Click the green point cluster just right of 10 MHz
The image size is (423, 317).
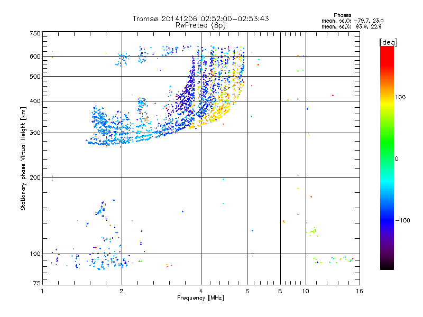point(312,231)
